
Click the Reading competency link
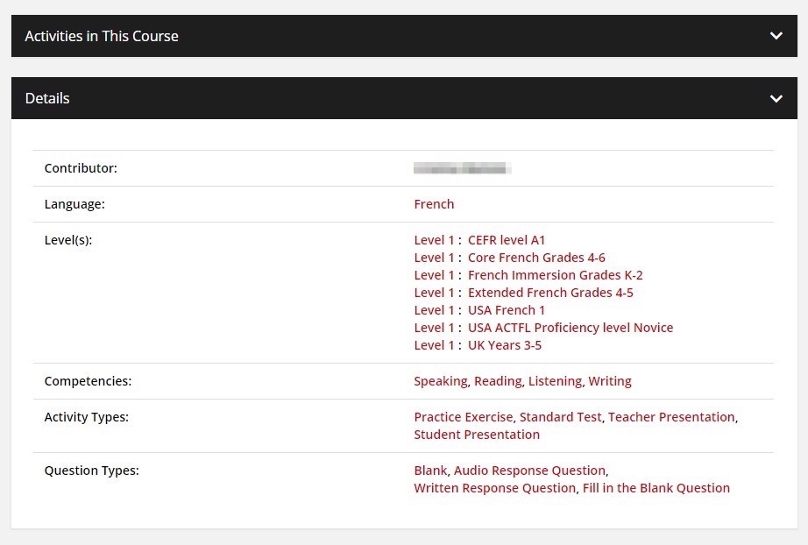pyautogui.click(x=498, y=381)
